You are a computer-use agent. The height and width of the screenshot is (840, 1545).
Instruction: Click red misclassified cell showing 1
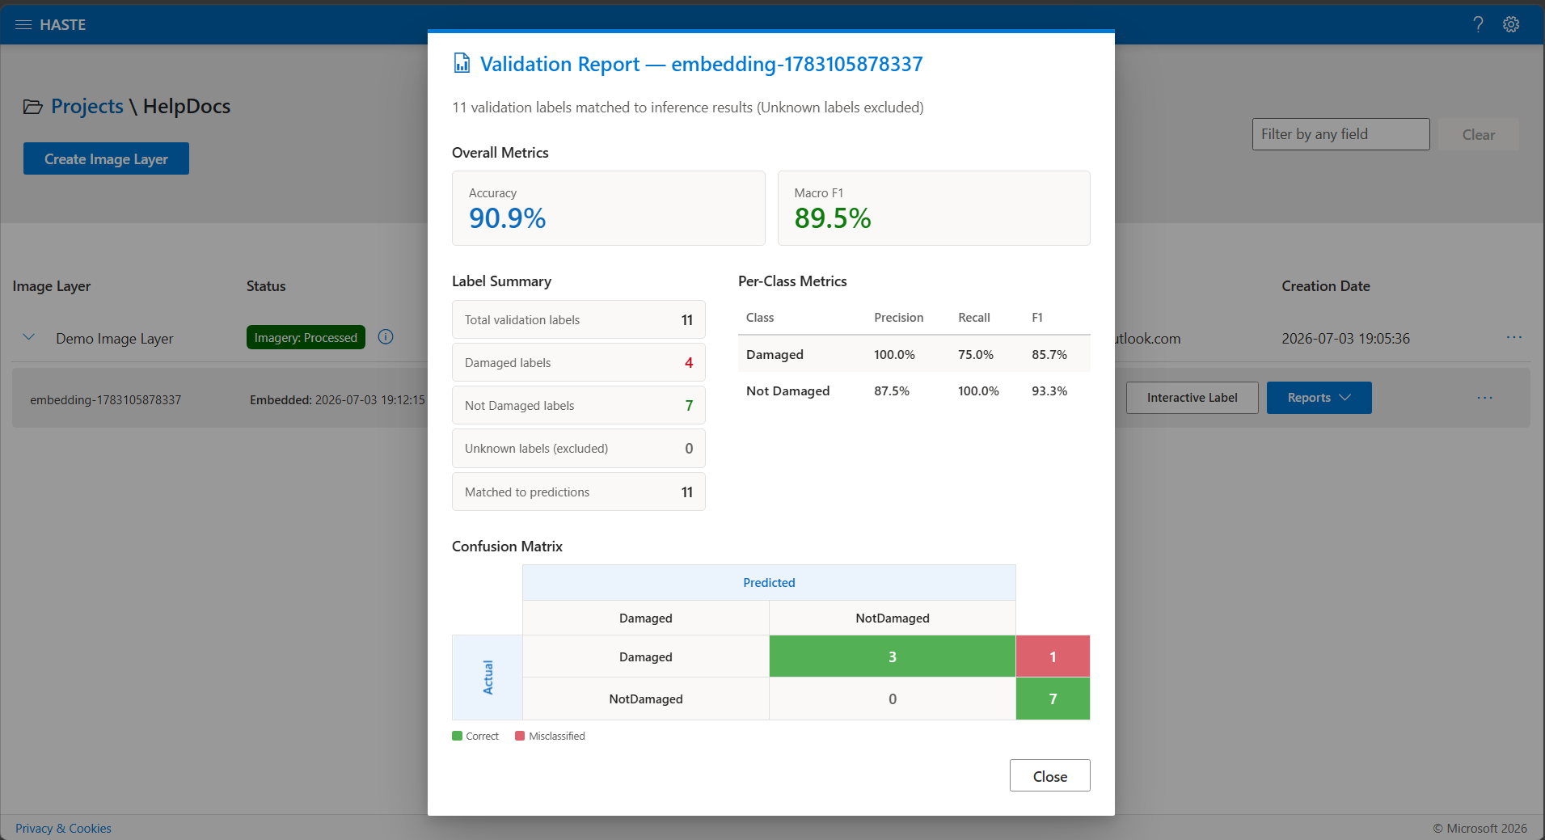(x=1053, y=656)
